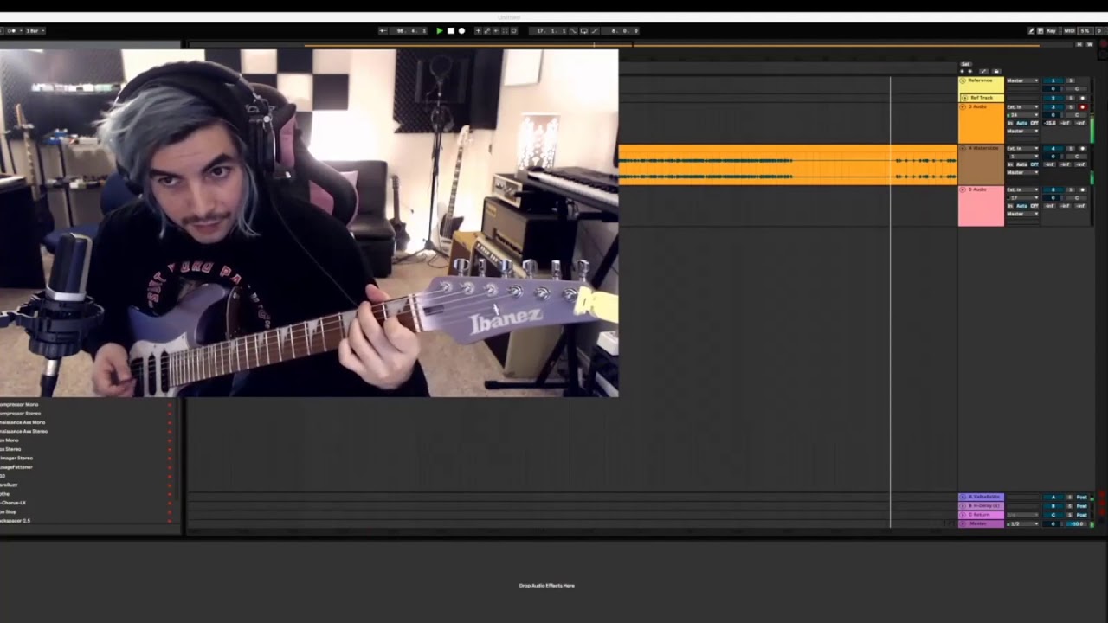Toggle track activator 4 on 4 Waterslide

[x=1053, y=148]
